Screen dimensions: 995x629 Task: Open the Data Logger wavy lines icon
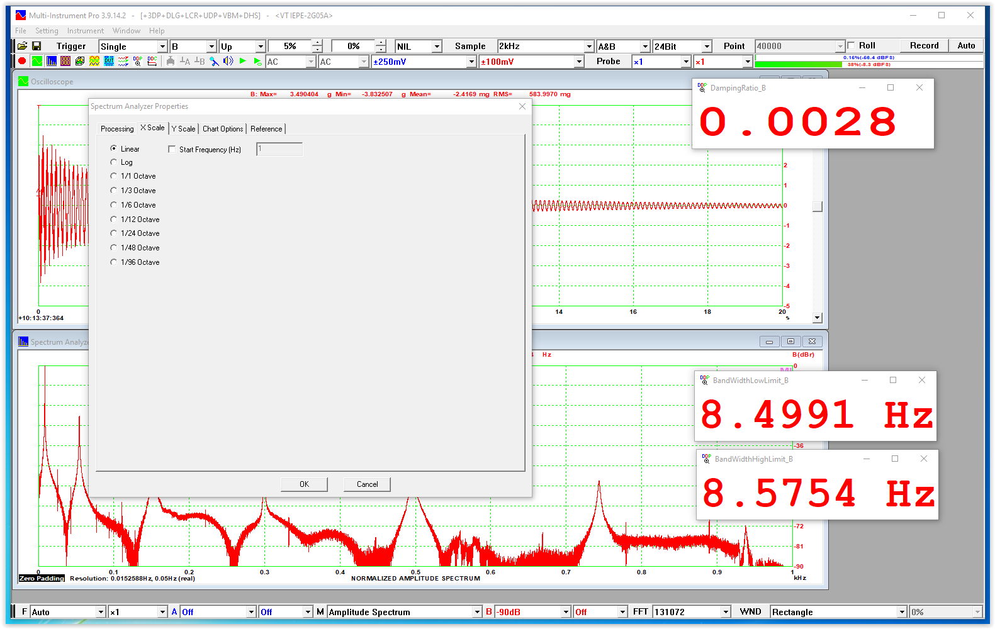pos(123,61)
